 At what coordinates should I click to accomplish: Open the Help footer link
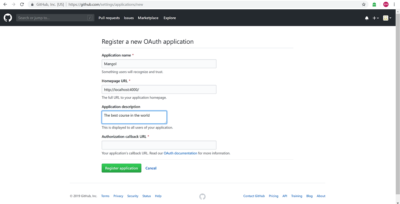(158, 196)
